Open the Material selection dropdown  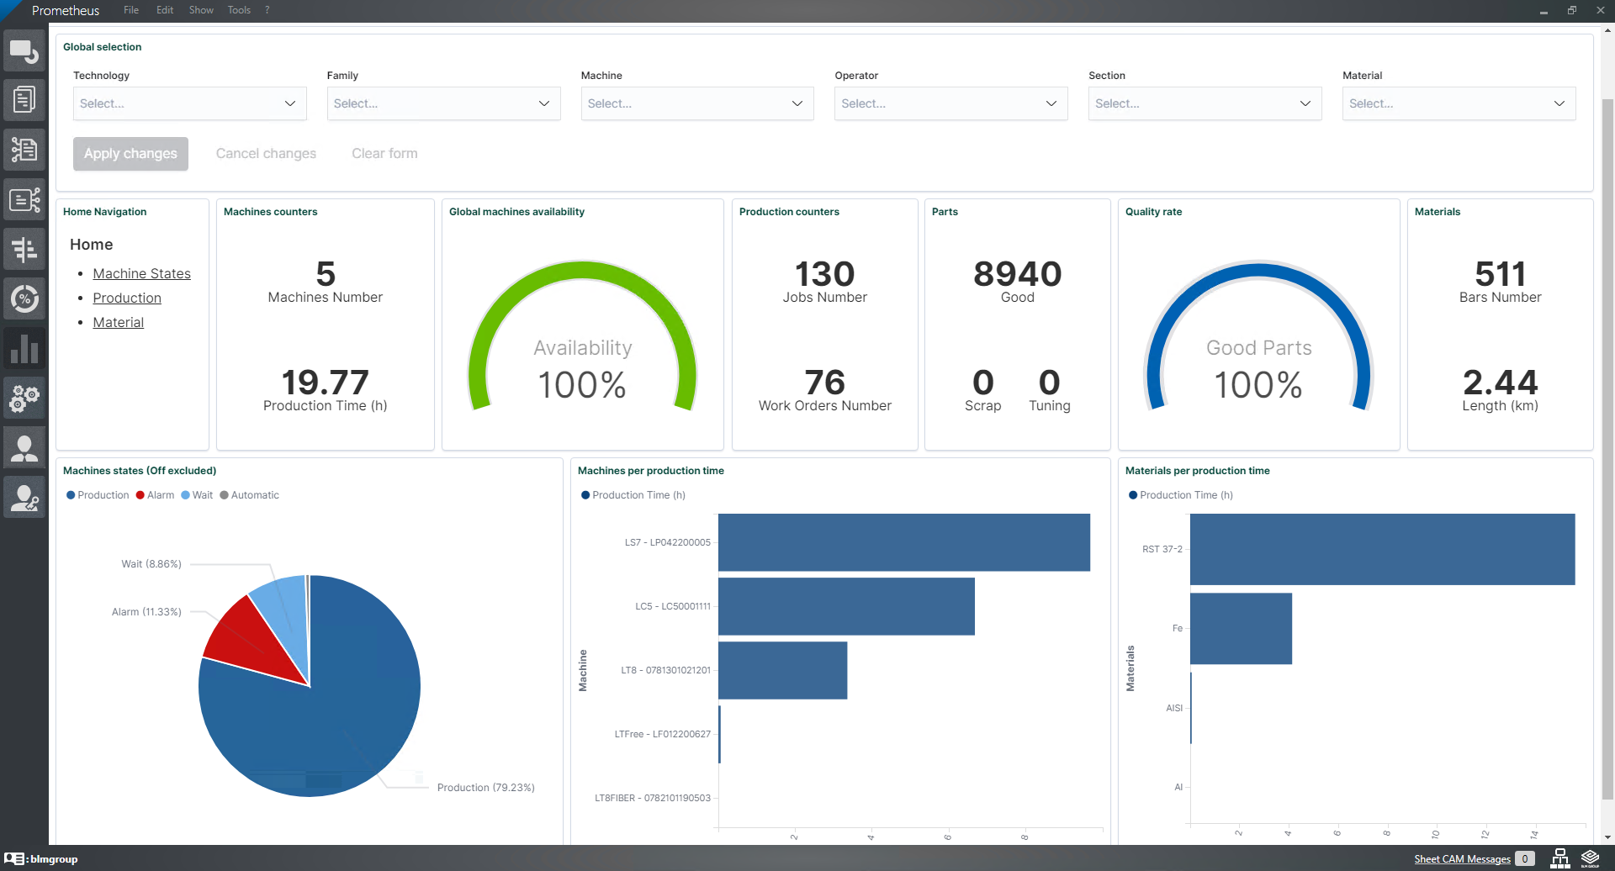click(x=1458, y=103)
